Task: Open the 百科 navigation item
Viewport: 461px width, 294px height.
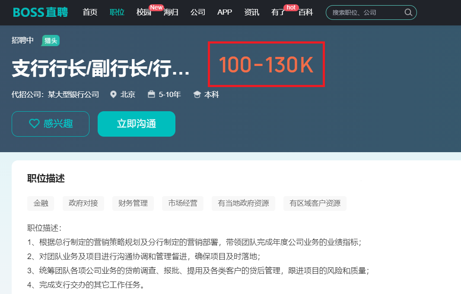Action: [x=305, y=12]
